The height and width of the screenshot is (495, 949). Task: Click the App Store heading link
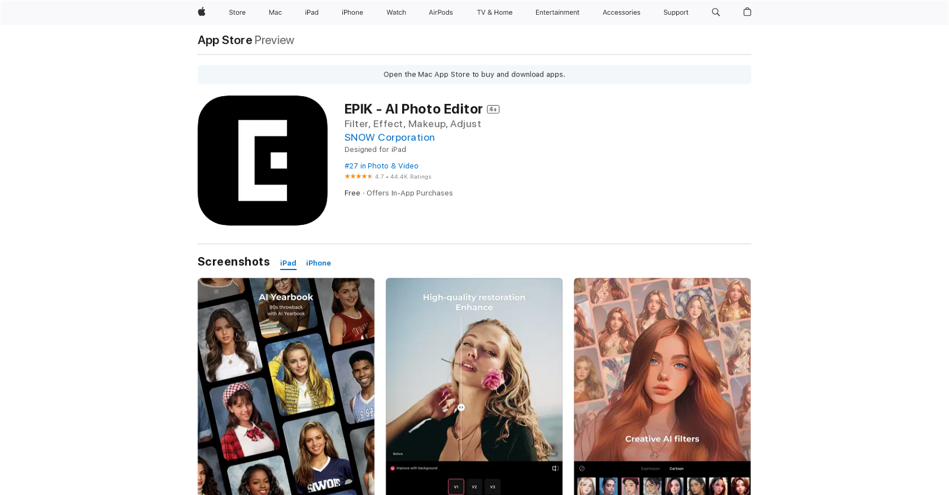(225, 40)
